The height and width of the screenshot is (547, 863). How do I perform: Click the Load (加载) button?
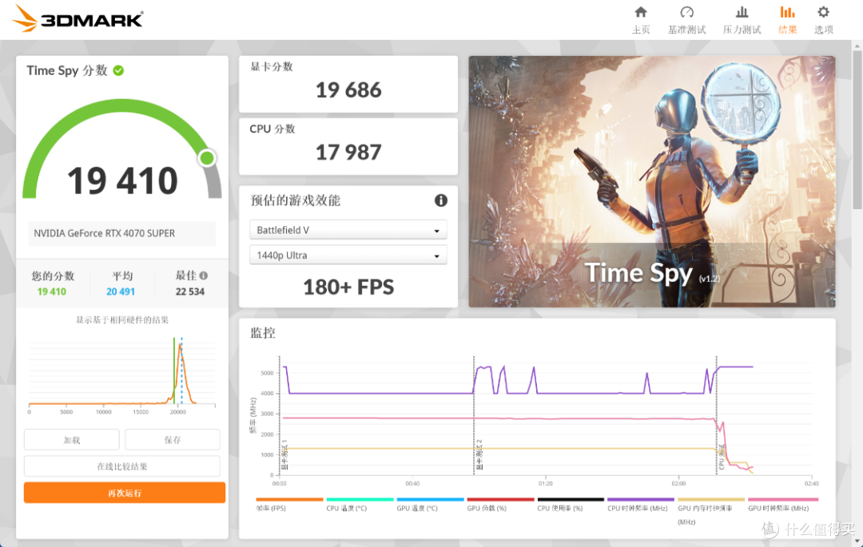click(72, 440)
